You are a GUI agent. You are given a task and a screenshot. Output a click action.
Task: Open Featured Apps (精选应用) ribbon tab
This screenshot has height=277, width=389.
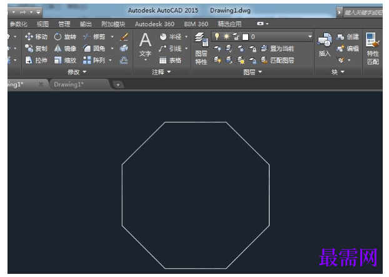(x=230, y=24)
